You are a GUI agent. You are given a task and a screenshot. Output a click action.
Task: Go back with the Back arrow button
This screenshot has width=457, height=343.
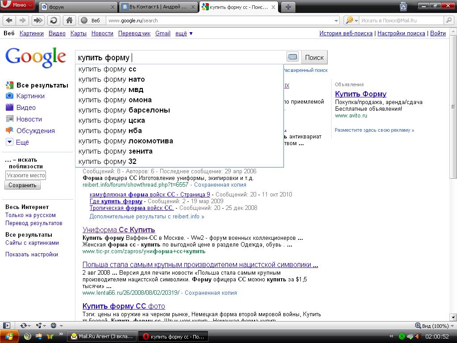[9, 21]
